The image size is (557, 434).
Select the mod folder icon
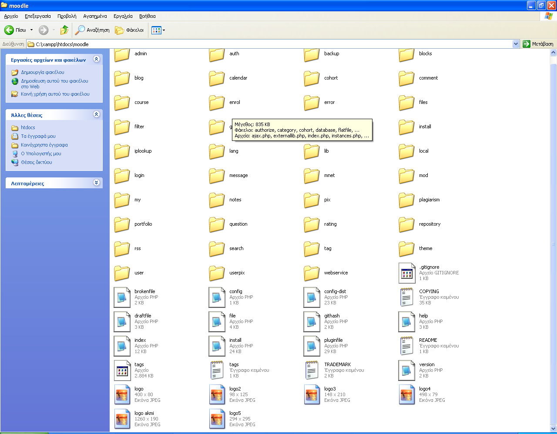tap(406, 176)
